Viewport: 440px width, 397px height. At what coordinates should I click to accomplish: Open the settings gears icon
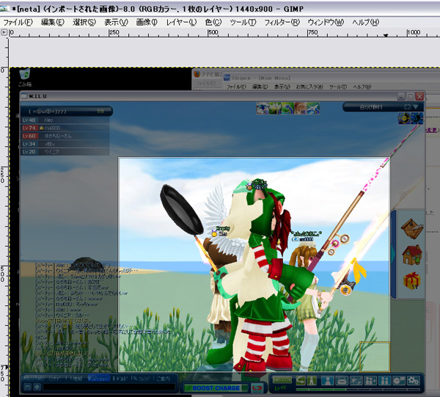tap(413, 381)
